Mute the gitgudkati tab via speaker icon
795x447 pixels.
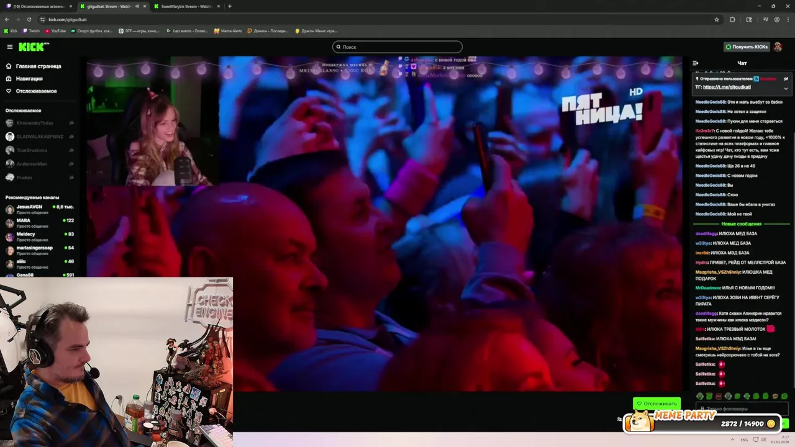[x=137, y=6]
